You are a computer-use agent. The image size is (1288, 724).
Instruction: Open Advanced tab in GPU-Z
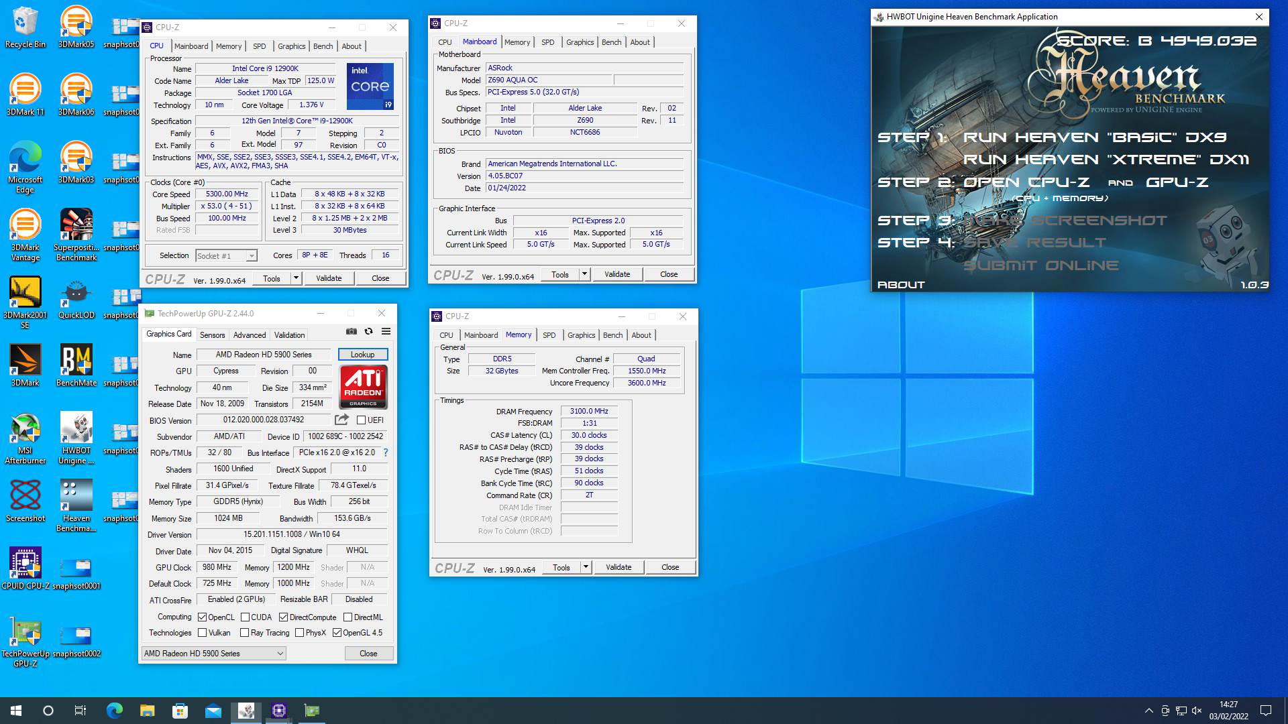250,335
